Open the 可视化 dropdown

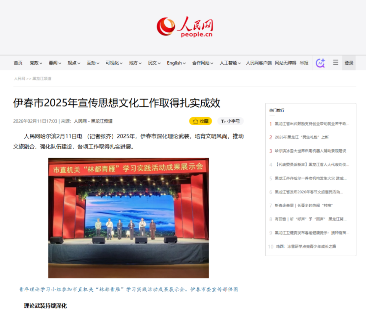coord(113,63)
